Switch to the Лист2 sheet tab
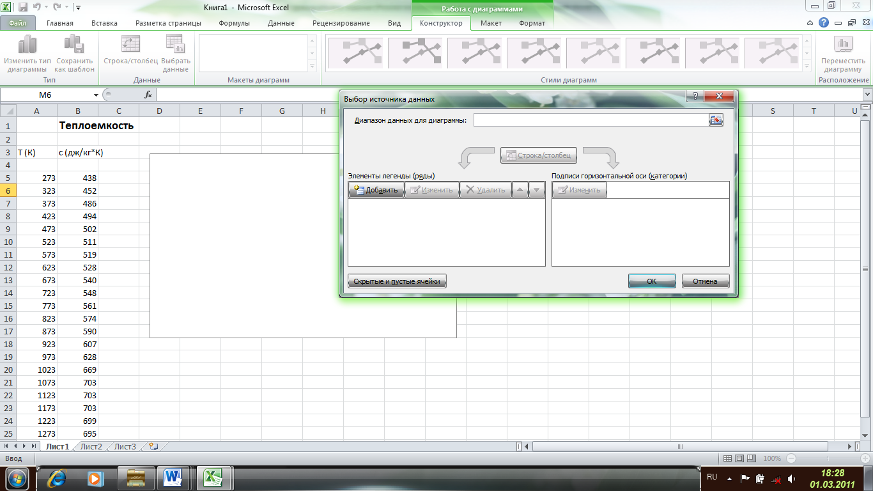Image resolution: width=873 pixels, height=491 pixels. (x=91, y=447)
